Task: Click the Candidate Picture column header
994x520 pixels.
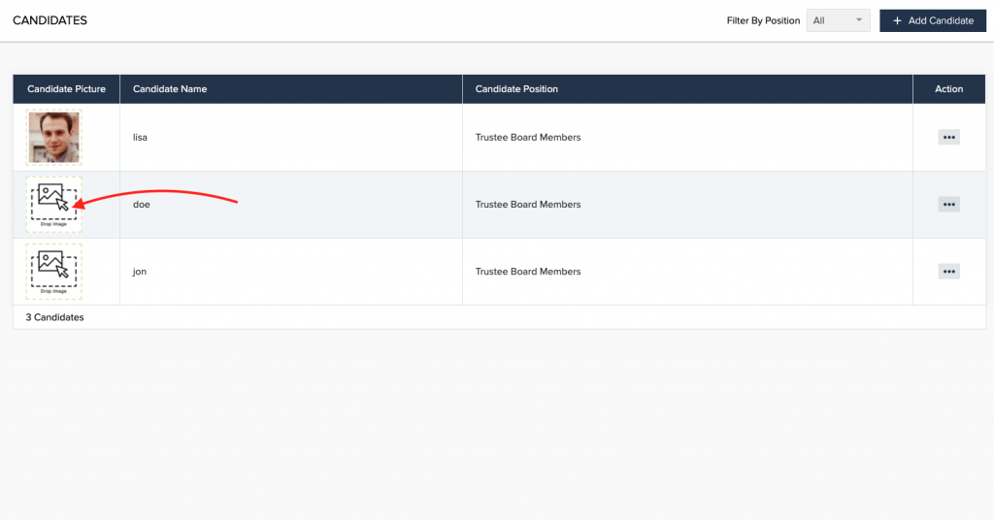Action: click(x=67, y=89)
